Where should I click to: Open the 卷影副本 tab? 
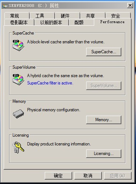point(19,22)
